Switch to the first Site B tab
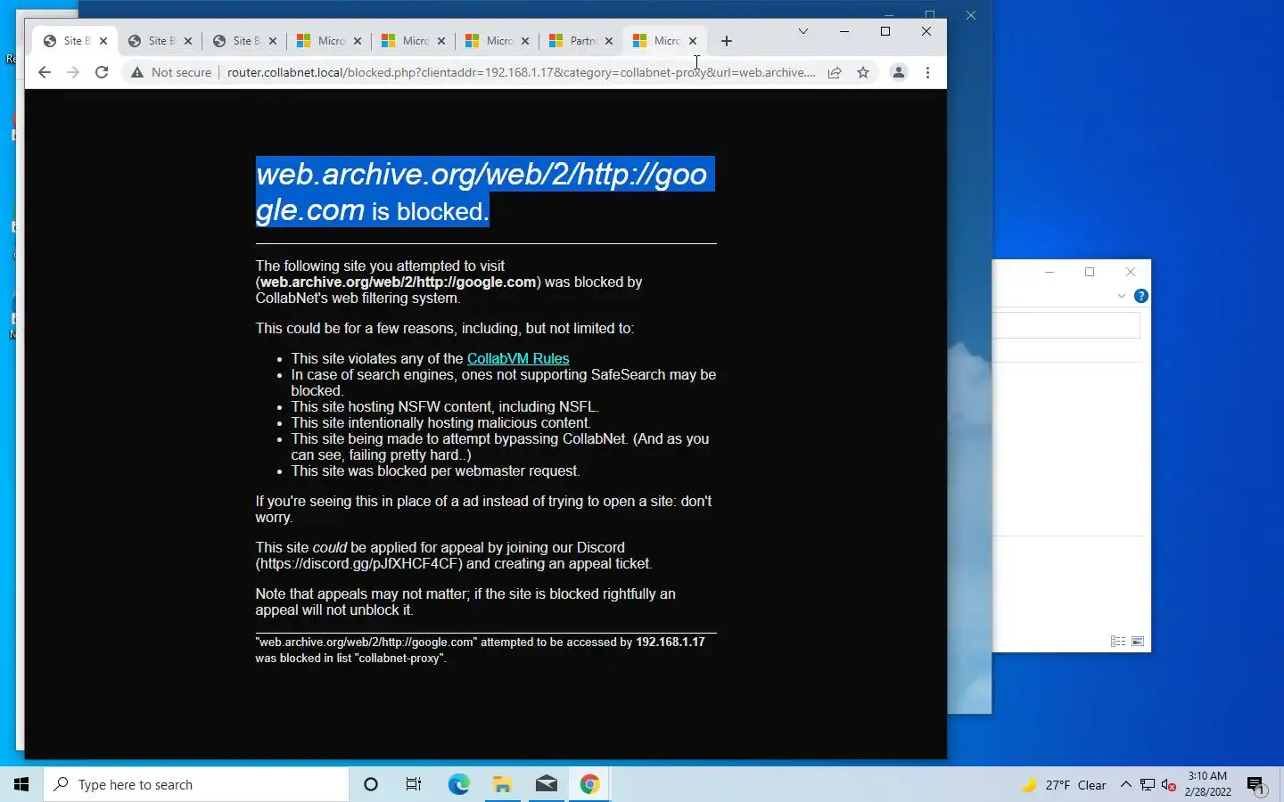 pos(76,41)
